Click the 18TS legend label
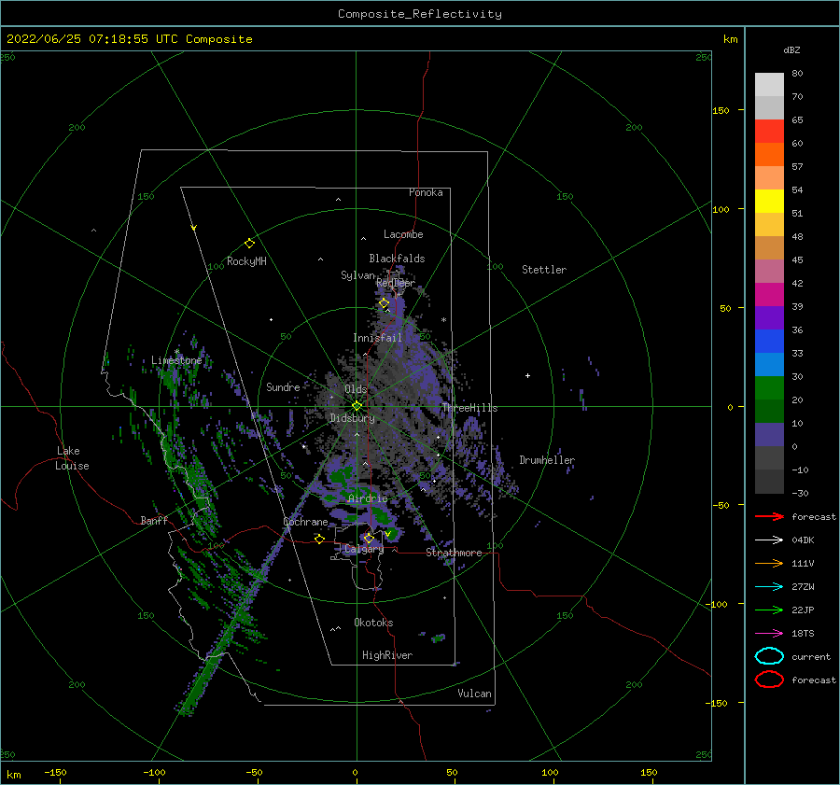Screen dimensions: 840x785 pyautogui.click(x=803, y=634)
